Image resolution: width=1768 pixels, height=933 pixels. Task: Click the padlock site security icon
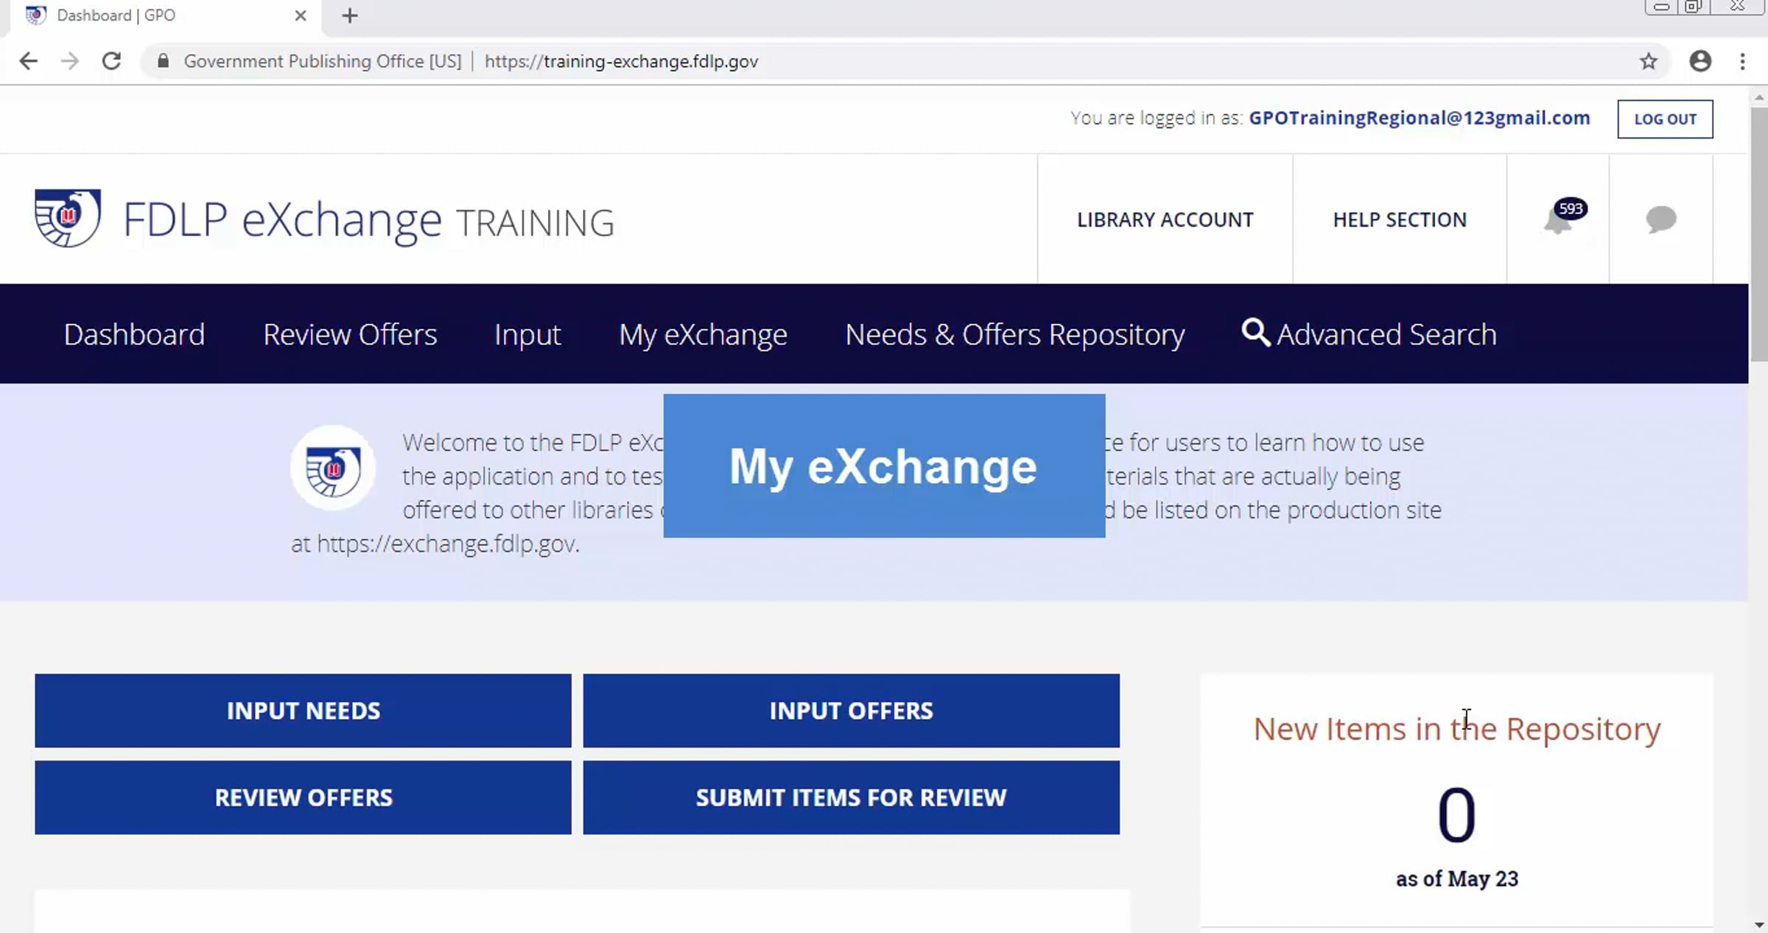click(x=164, y=60)
